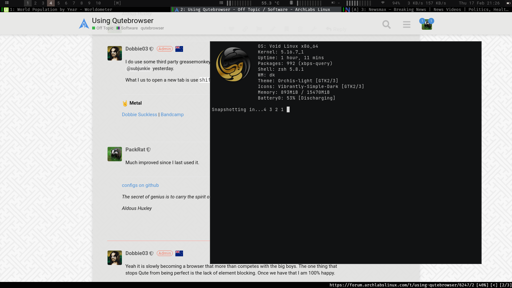Image resolution: width=512 pixels, height=288 pixels.
Task: Open the configs on github link
Action: 140,185
